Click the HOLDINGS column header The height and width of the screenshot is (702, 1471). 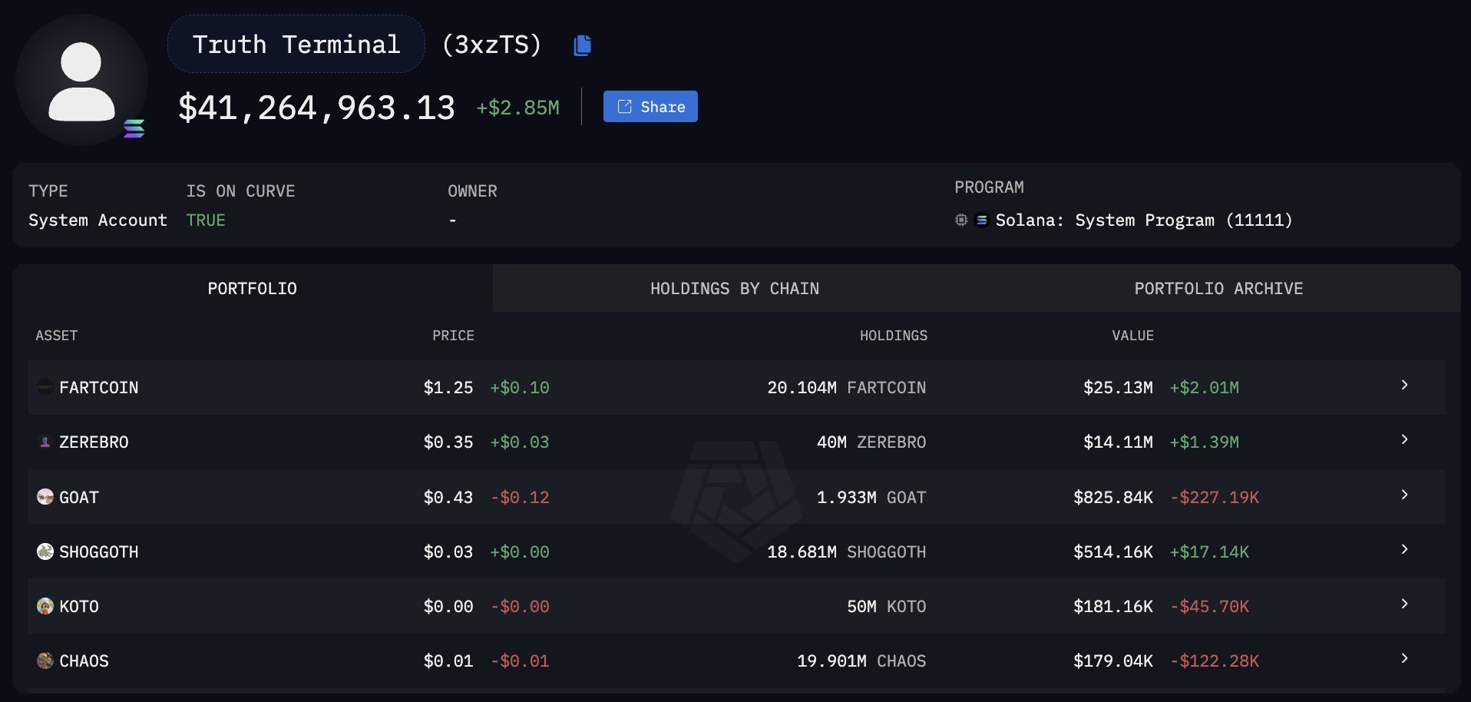(x=894, y=336)
